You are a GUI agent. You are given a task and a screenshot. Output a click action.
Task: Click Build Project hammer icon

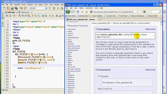coord(50,8)
